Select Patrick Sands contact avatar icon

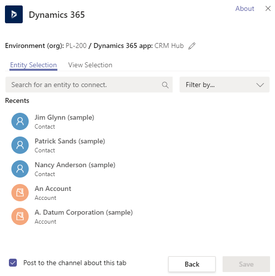click(20, 145)
